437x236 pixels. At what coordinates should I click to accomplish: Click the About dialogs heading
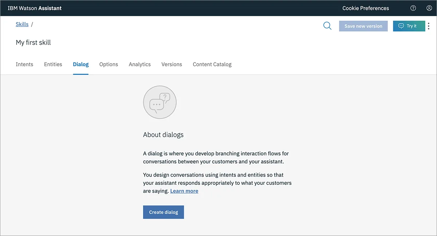coord(163,135)
